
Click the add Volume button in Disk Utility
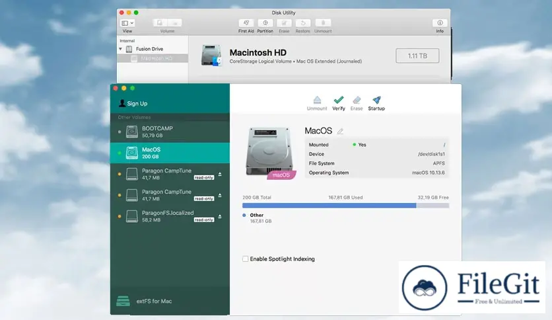(160, 23)
